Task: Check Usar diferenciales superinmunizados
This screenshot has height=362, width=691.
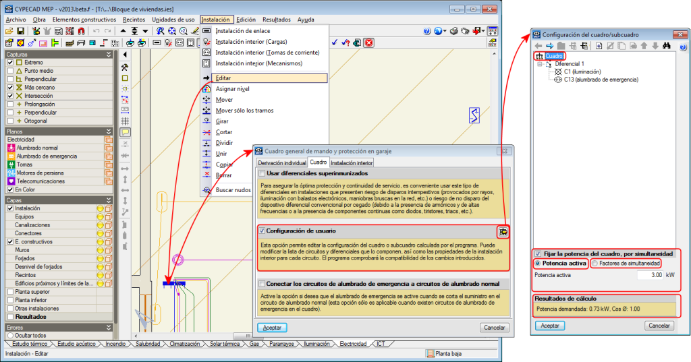Action: 262,173
